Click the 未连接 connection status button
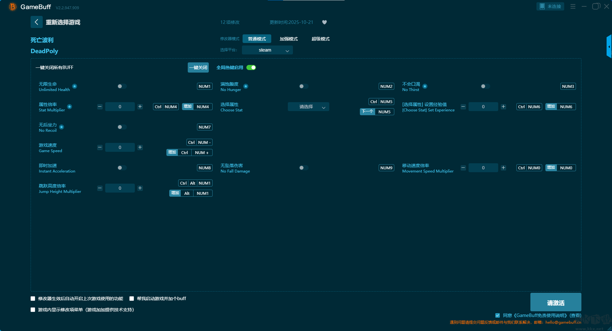612x331 pixels. (550, 6)
